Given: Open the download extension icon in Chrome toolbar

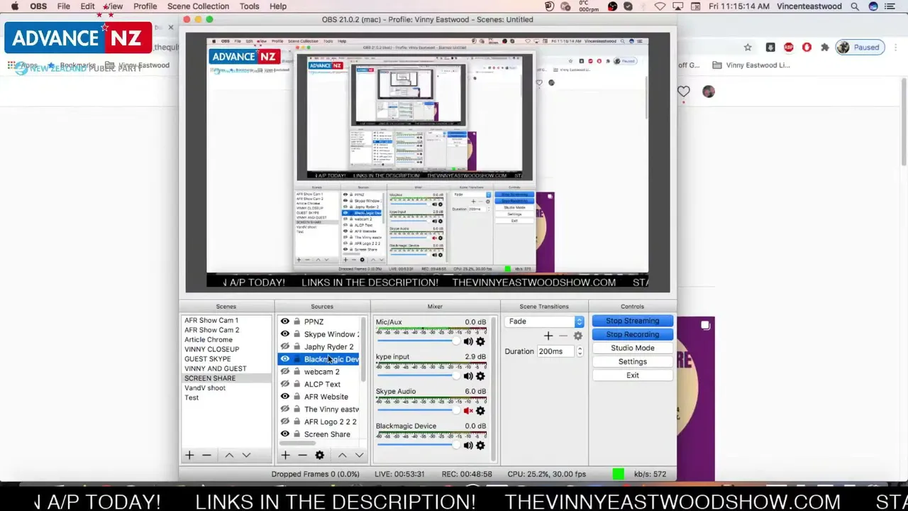Looking at the screenshot, I should [x=770, y=48].
